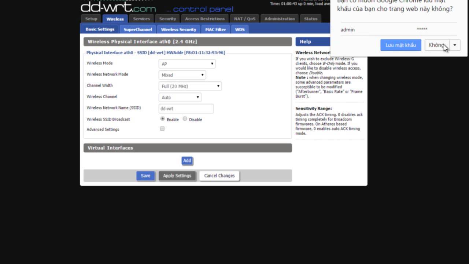The image size is (469, 264).
Task: Click the Không button in password prompt
Action: (x=437, y=45)
